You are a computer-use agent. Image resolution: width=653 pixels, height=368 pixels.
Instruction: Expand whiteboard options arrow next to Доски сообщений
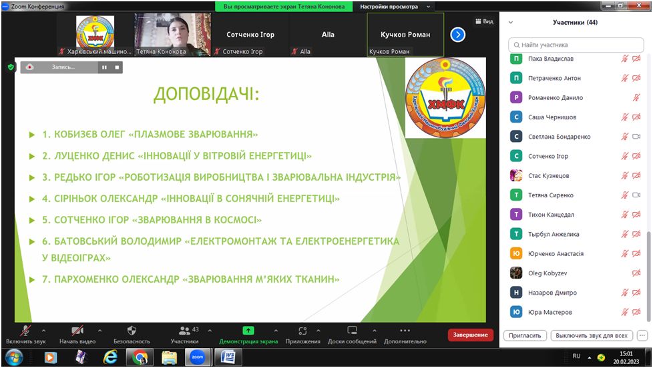[x=375, y=331]
